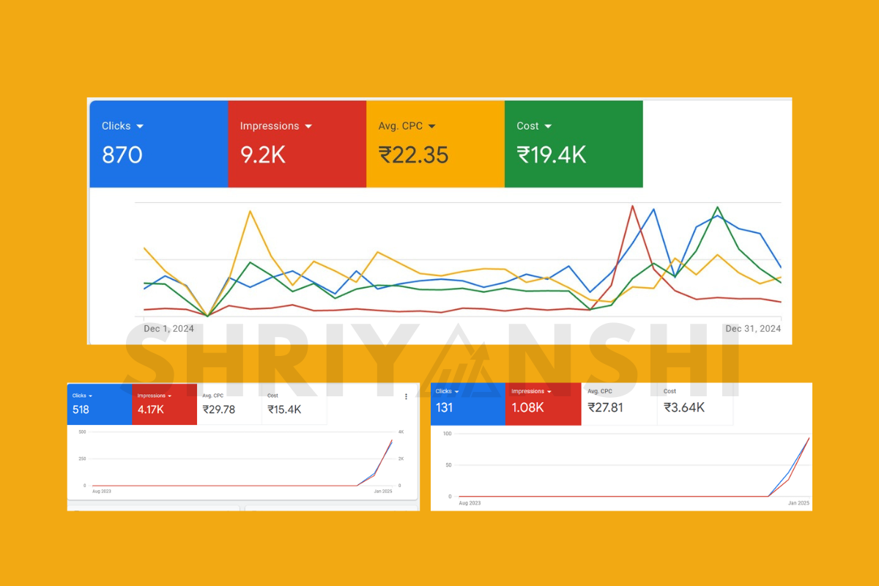Click the ₹22.35 average CPC value
The height and width of the screenshot is (586, 879).
(x=414, y=155)
